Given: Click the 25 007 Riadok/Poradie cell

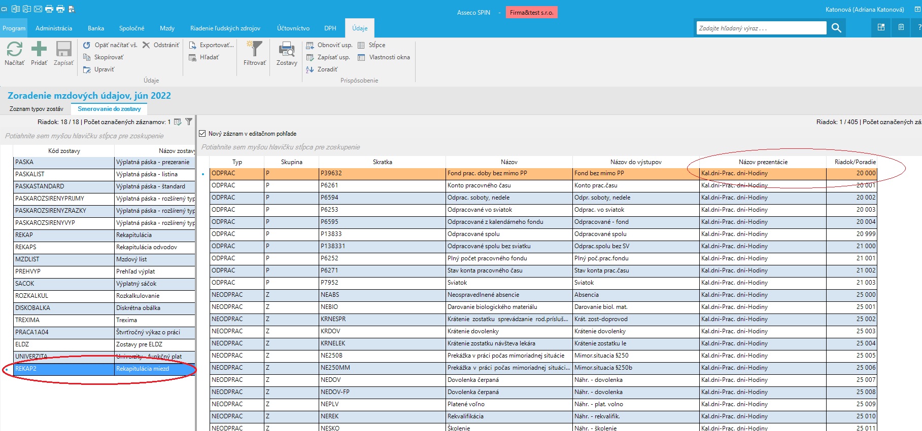Looking at the screenshot, I should pyautogui.click(x=852, y=380).
